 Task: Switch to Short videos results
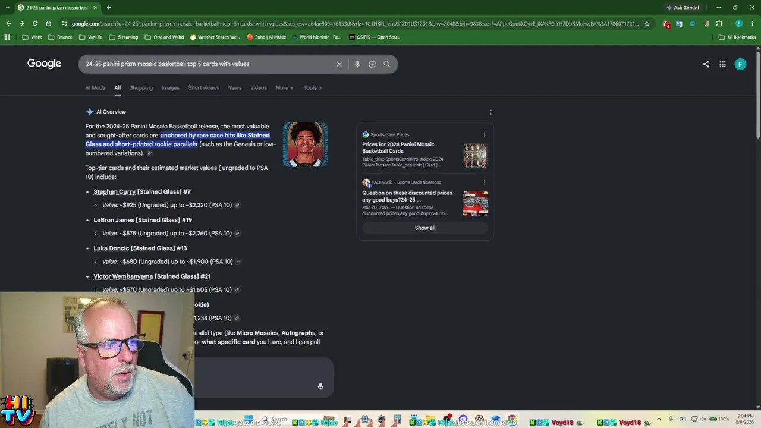[203, 88]
